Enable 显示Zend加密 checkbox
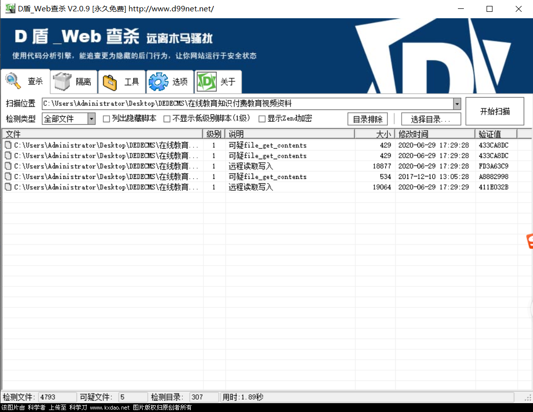 click(262, 119)
